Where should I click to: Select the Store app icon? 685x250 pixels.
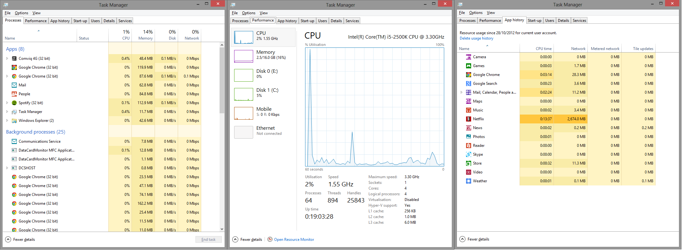click(469, 163)
